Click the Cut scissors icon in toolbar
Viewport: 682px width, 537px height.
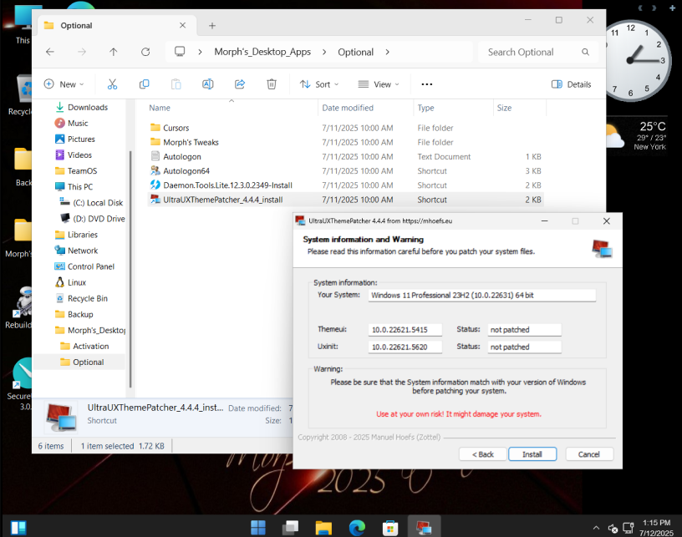tap(112, 84)
